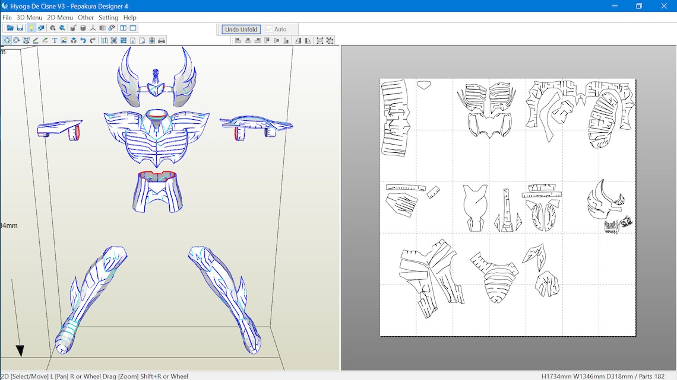Screen dimensions: 677x380
Task: Activate the Text insertion tool
Action: tap(55, 40)
